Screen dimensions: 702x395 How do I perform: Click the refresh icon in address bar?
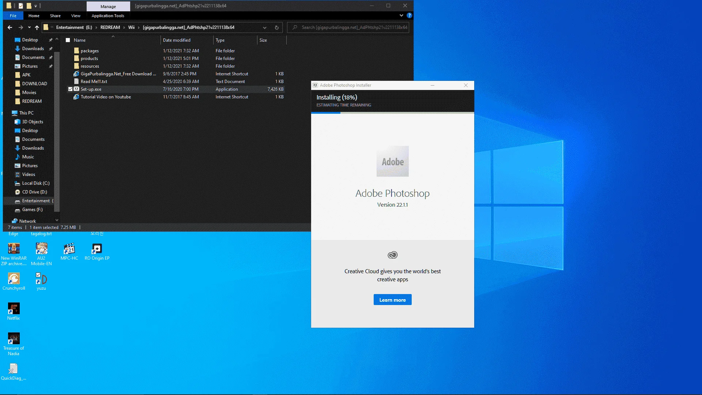pos(277,27)
